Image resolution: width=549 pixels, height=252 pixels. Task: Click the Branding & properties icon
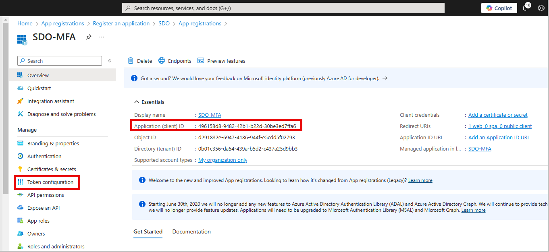[x=20, y=143]
